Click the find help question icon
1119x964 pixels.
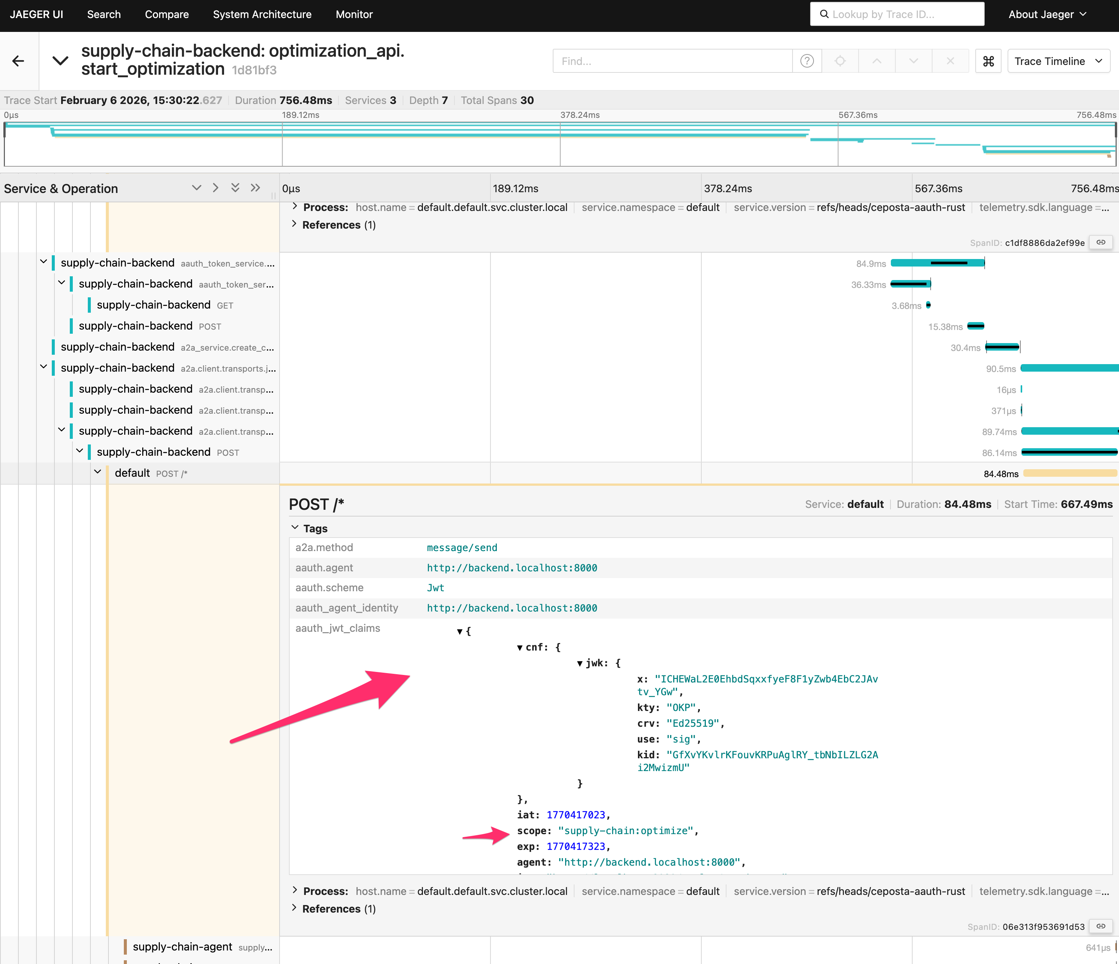(807, 61)
